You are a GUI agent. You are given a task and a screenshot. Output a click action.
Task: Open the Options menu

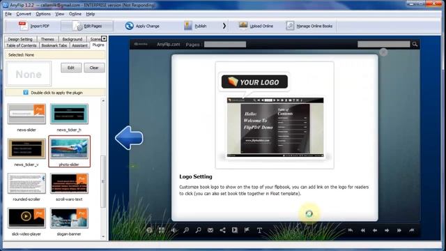pyautogui.click(x=43, y=14)
